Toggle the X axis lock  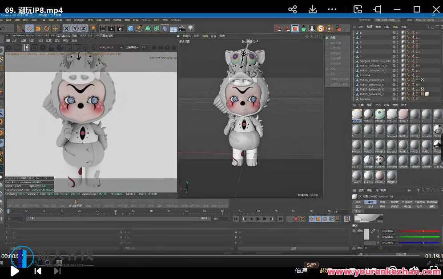(66, 28)
